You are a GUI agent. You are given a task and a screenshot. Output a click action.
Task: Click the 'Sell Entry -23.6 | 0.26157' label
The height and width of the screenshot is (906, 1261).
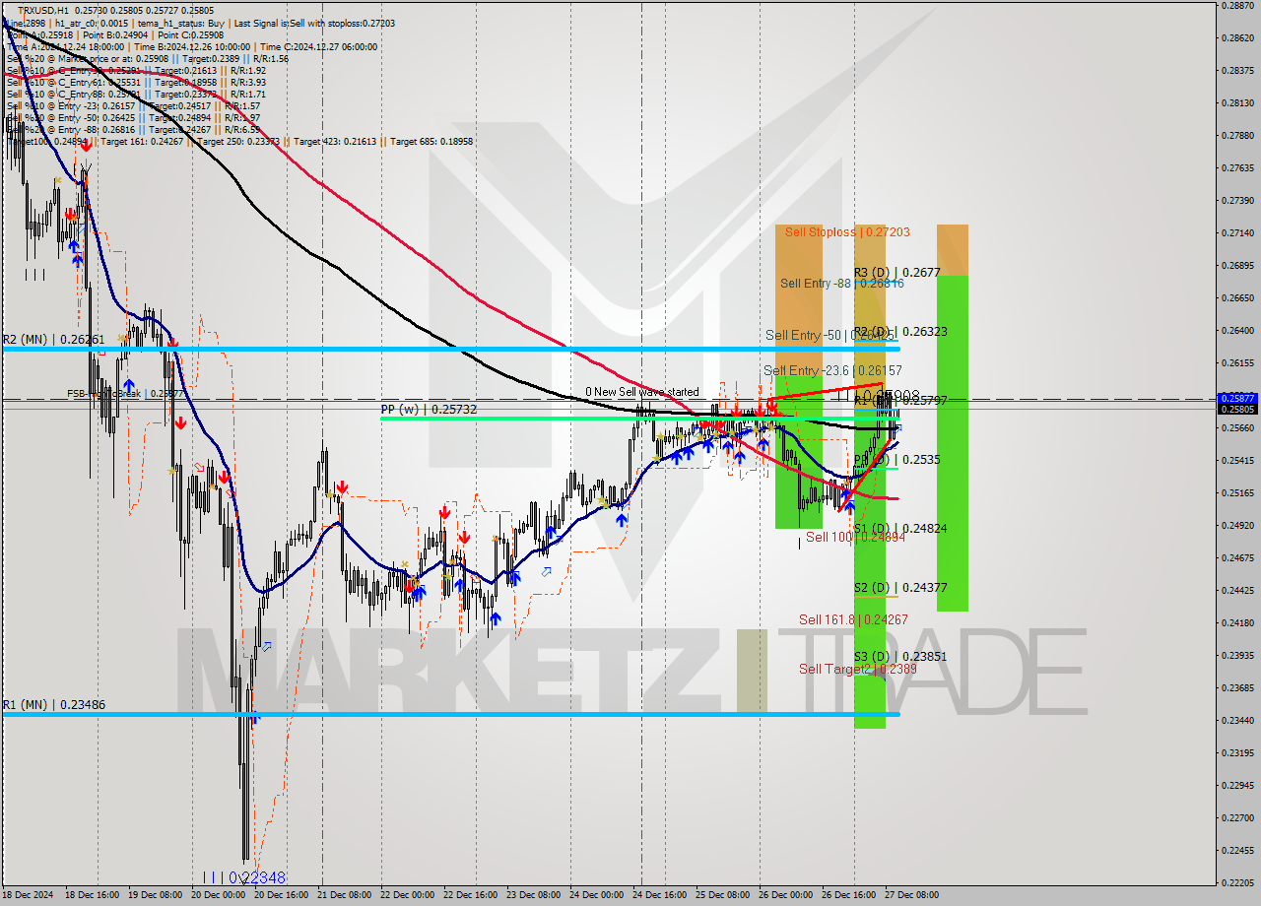(x=832, y=370)
